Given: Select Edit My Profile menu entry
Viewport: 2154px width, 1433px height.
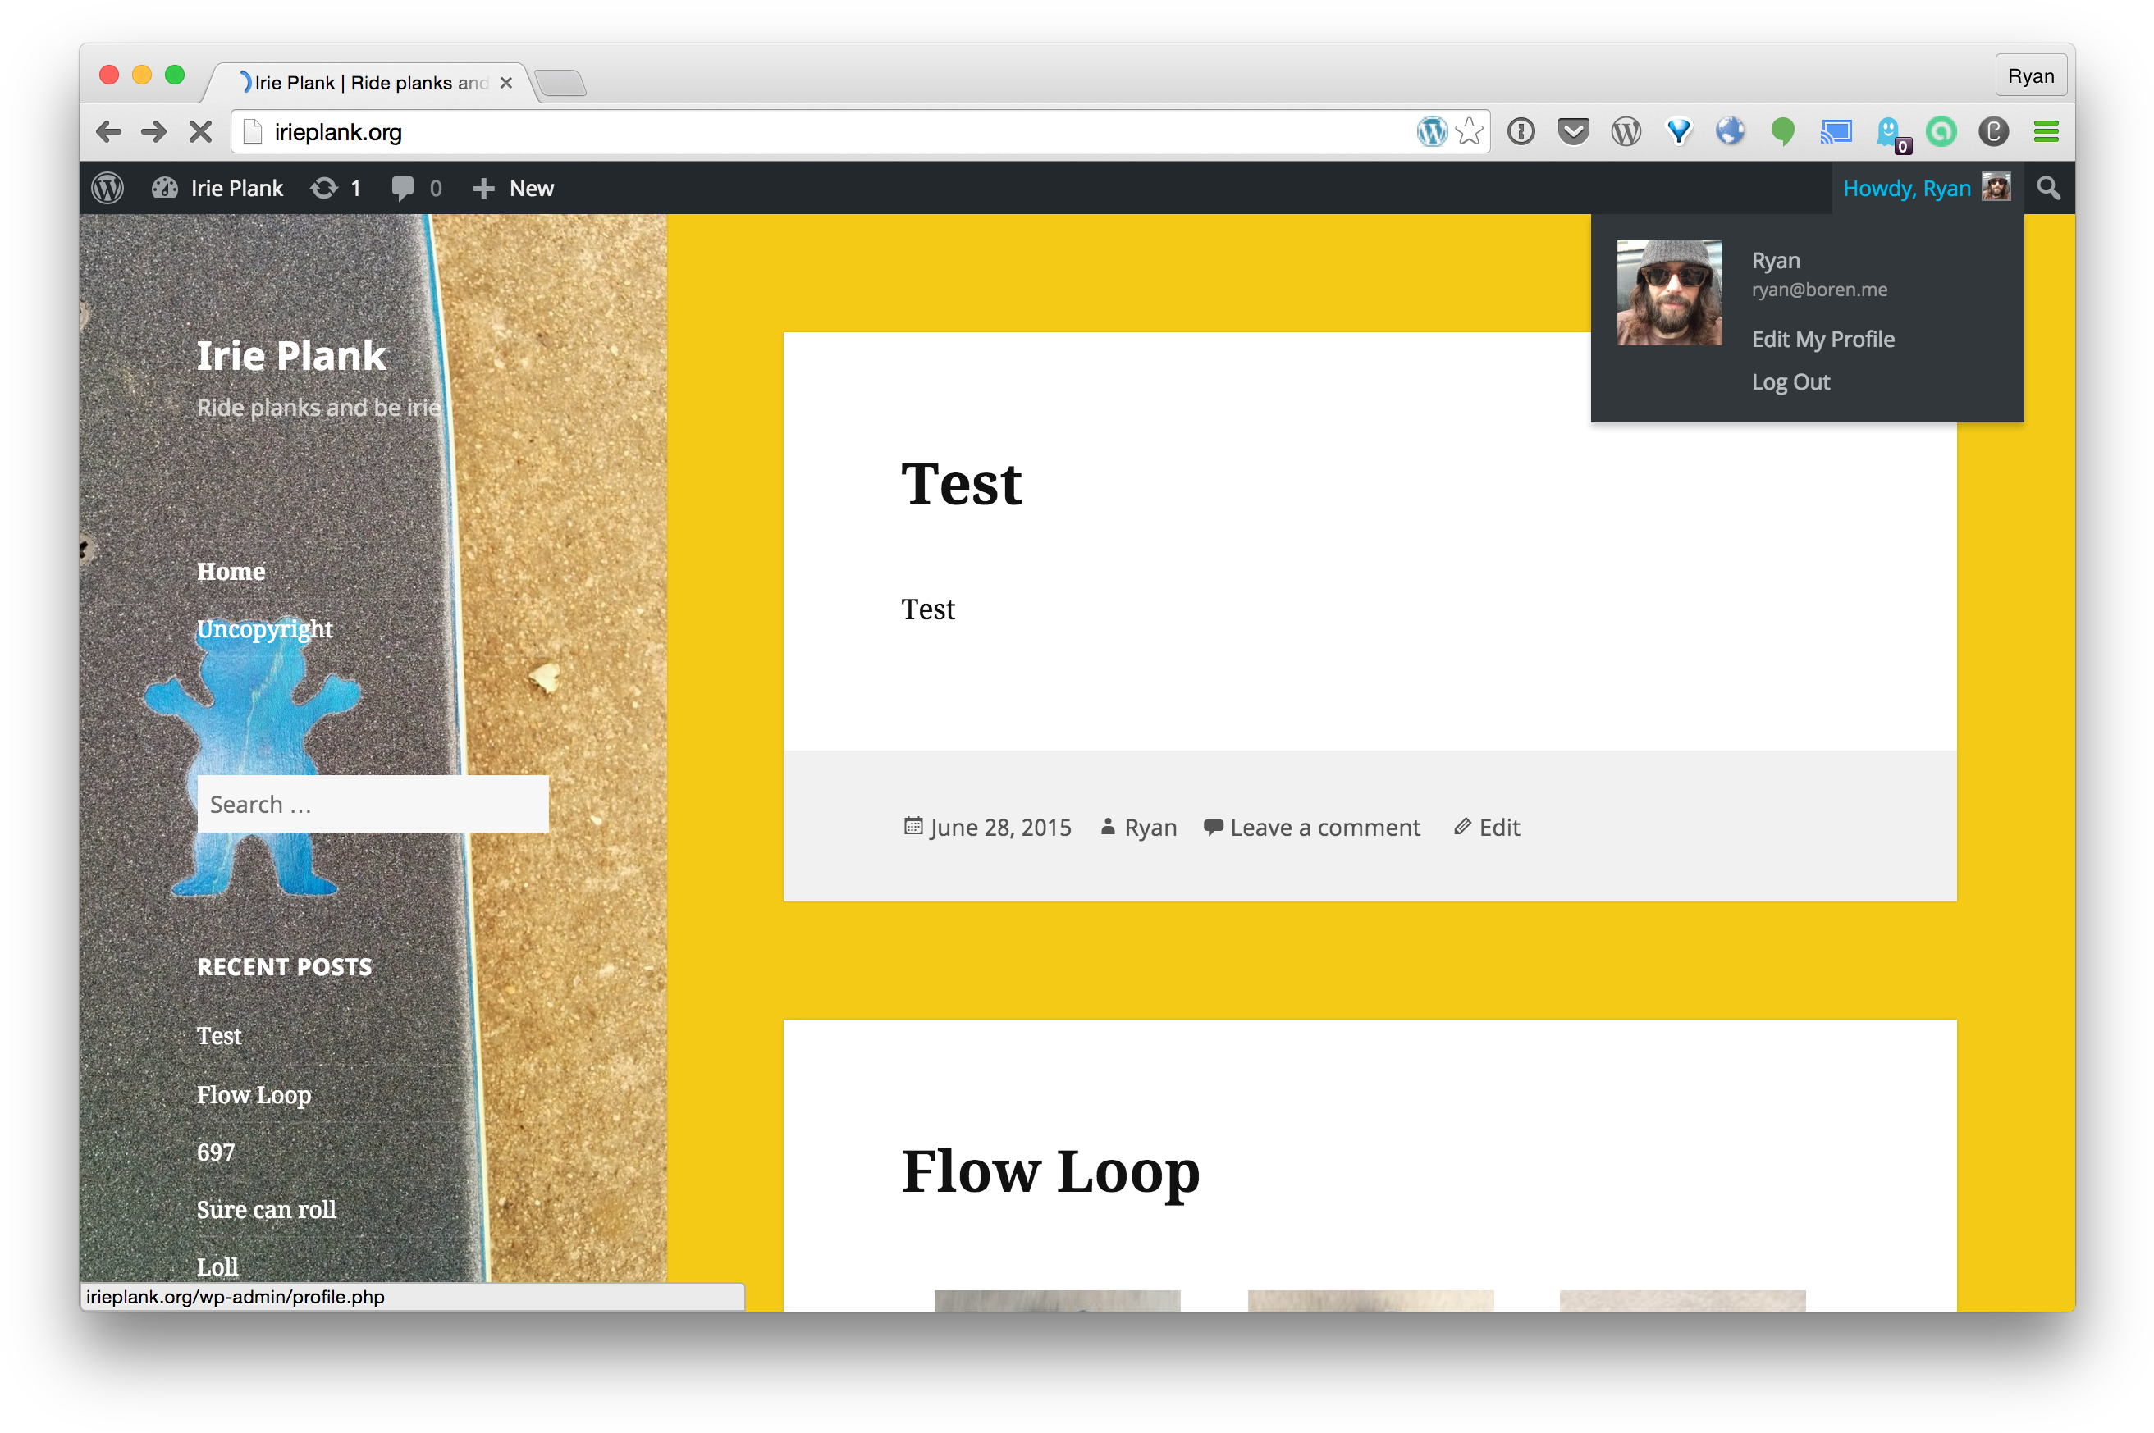Looking at the screenshot, I should (1822, 339).
